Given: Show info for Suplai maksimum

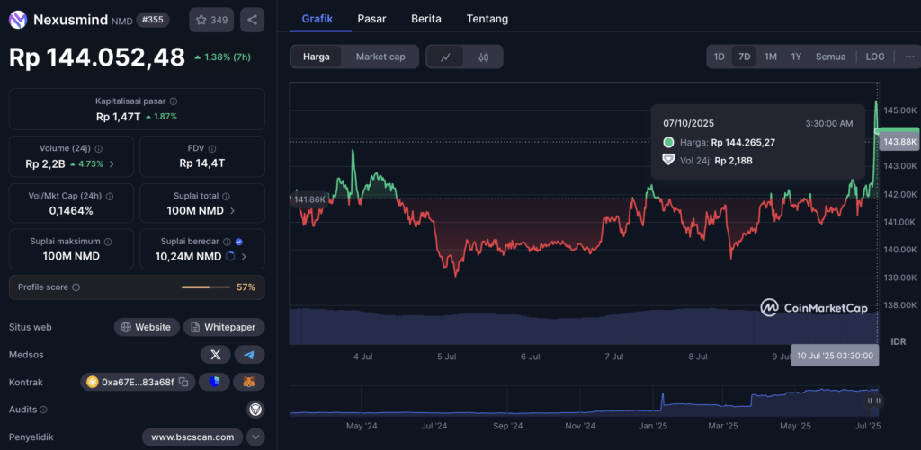Looking at the screenshot, I should [x=108, y=241].
